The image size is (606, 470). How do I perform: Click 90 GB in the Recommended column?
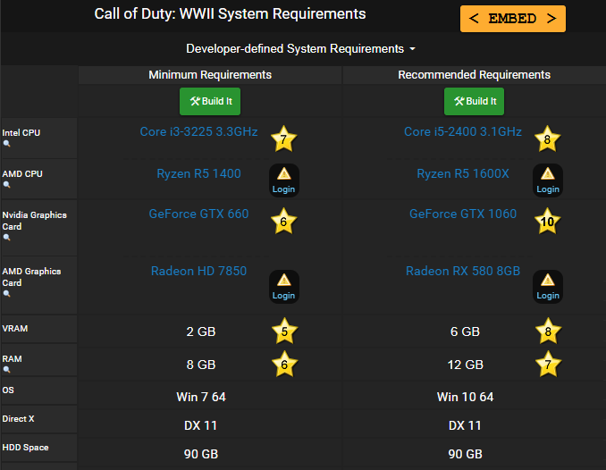tap(466, 454)
